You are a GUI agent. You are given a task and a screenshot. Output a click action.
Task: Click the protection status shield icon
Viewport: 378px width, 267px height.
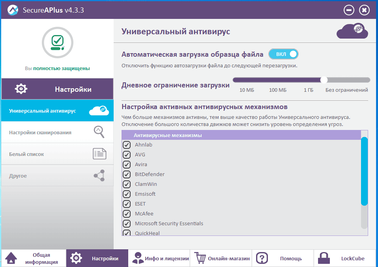click(57, 43)
